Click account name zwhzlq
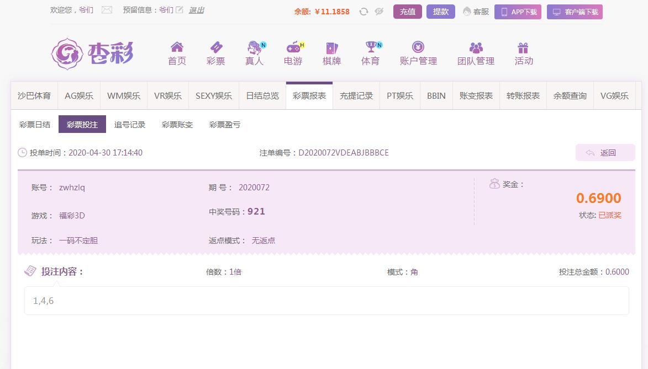 (x=72, y=188)
